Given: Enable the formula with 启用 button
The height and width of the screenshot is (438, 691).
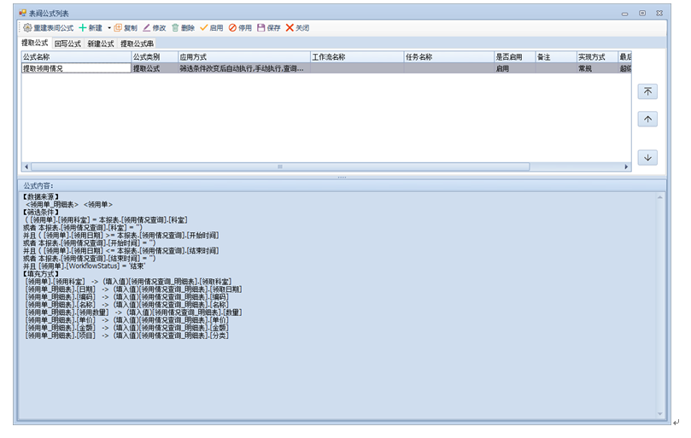Looking at the screenshot, I should (x=211, y=28).
